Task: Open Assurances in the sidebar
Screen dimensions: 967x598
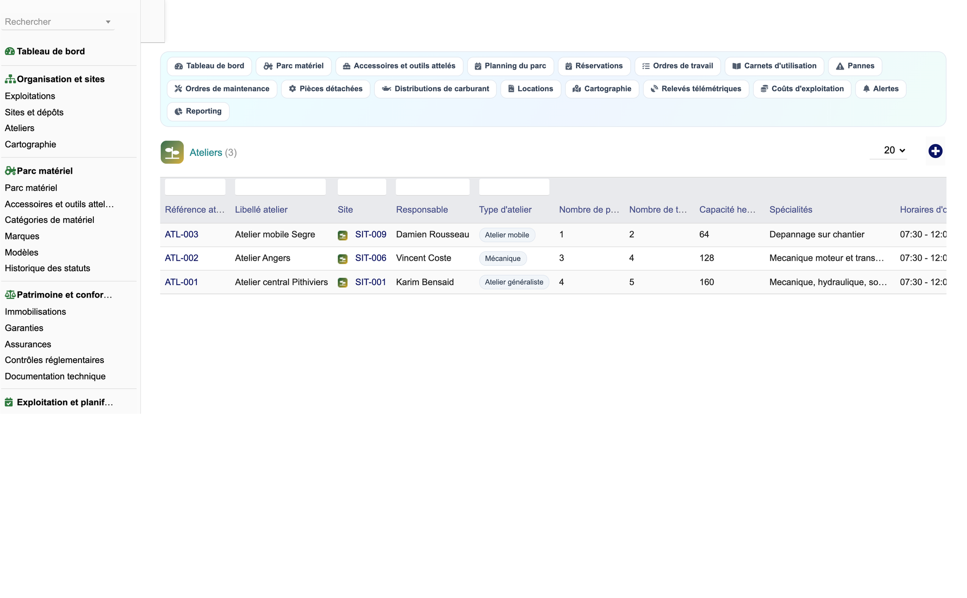Action: (x=28, y=344)
